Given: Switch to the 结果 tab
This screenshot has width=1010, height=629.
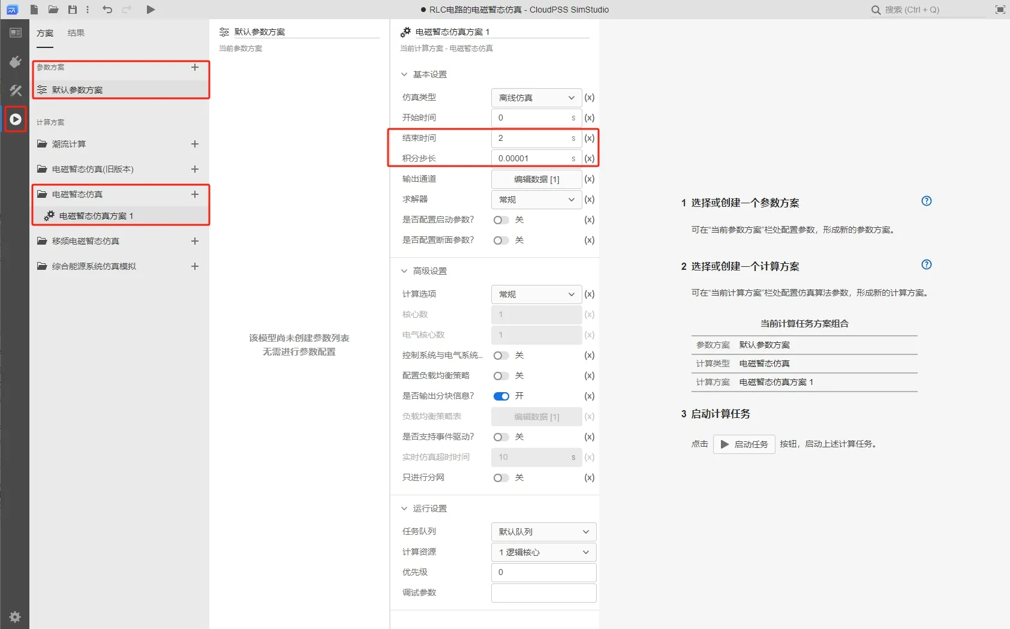Looking at the screenshot, I should coord(76,33).
